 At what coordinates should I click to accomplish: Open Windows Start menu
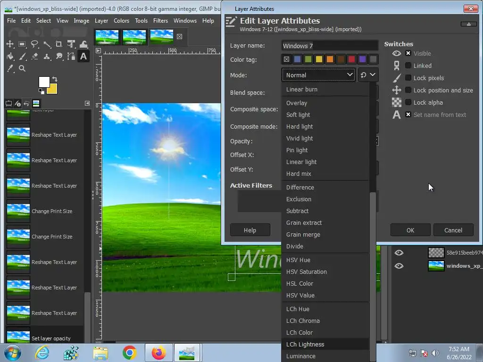pyautogui.click(x=13, y=353)
